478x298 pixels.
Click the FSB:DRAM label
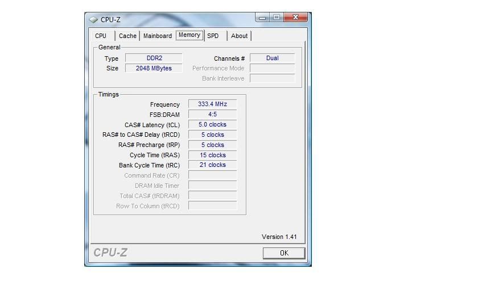[x=164, y=115]
